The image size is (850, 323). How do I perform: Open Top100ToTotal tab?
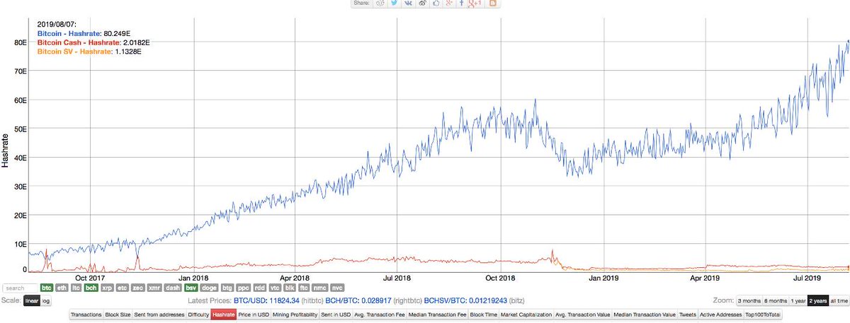click(763, 315)
